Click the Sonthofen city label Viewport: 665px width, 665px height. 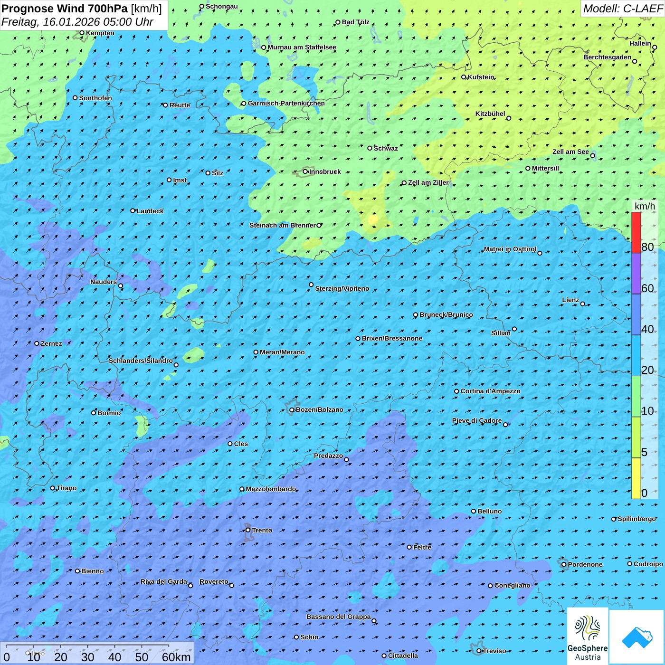(x=95, y=98)
